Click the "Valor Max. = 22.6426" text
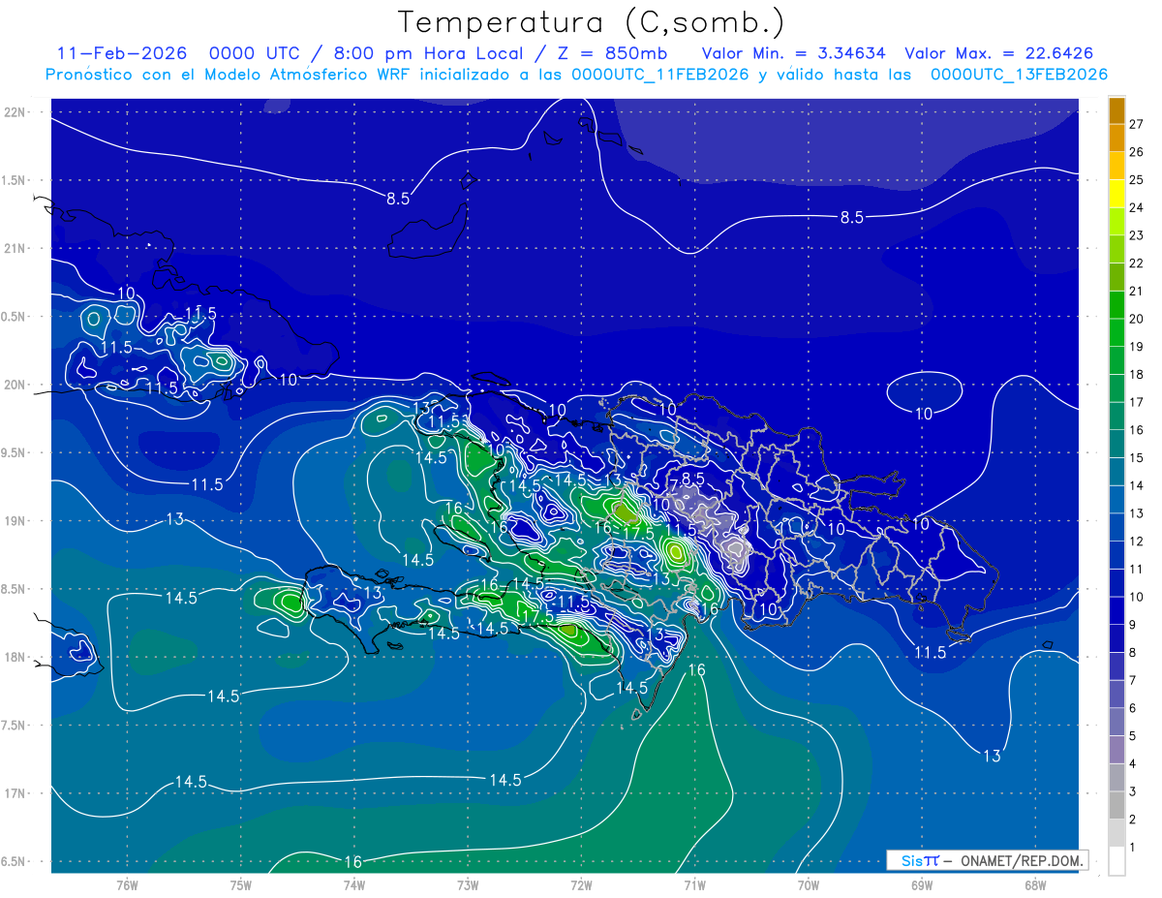 click(998, 53)
